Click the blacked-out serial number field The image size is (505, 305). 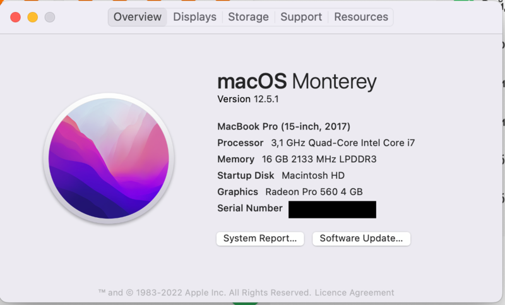332,210
